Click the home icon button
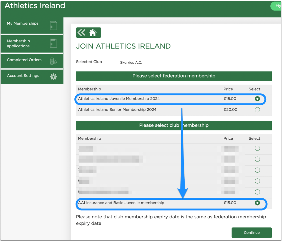Viewport: 284px width, 241px height. (x=93, y=33)
